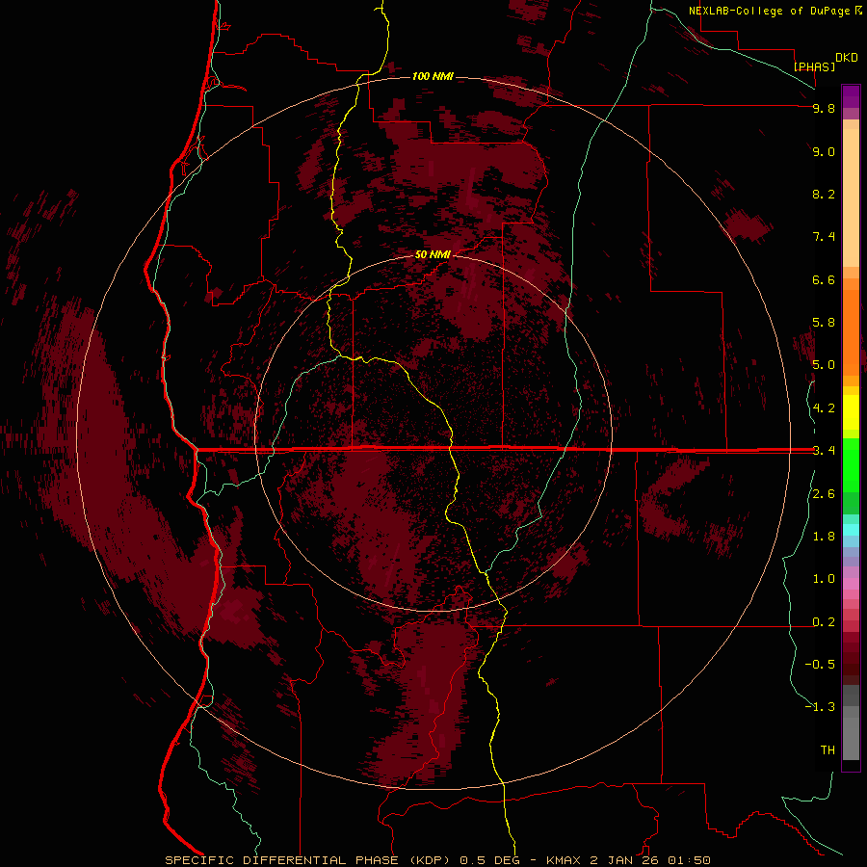Click the SPECIFIC DIFFERENTIAL PHASE caption words
This screenshot has height=867, width=867.
(x=282, y=860)
